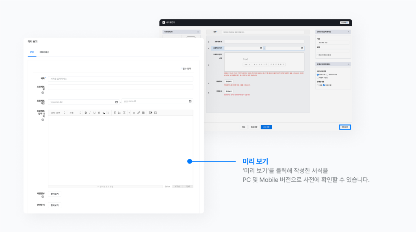This screenshot has height=232, width=416.
Task: Check the required field checkbox in settings panel
Action: point(318,55)
